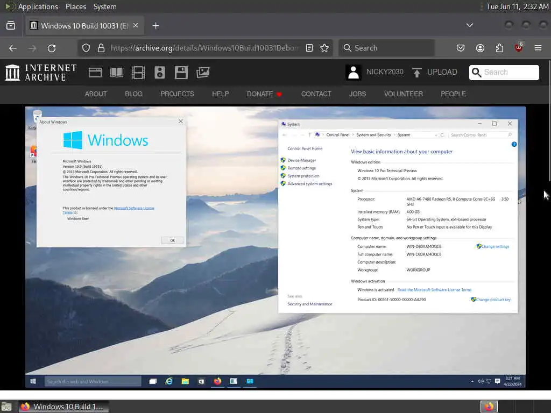The width and height of the screenshot is (551, 413).
Task: Click the workspace switcher Firefox thumbnail
Action: [x=489, y=407]
